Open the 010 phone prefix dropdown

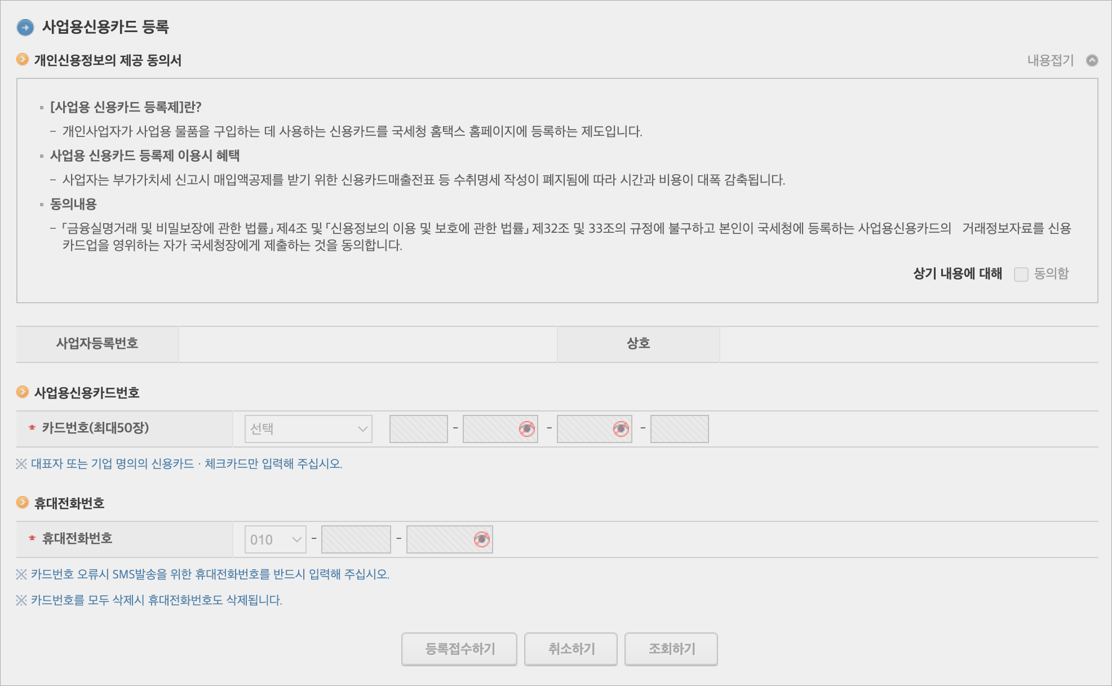(x=275, y=539)
